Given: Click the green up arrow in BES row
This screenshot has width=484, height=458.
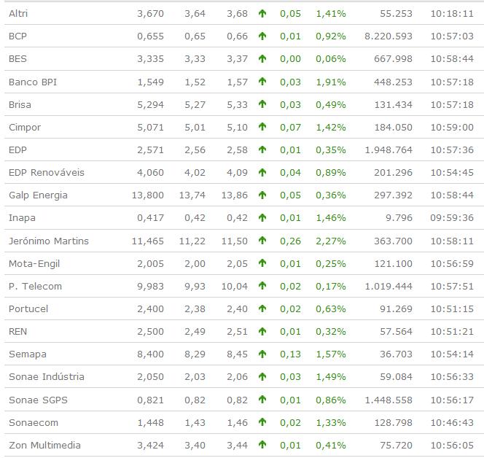Looking at the screenshot, I should [262, 58].
